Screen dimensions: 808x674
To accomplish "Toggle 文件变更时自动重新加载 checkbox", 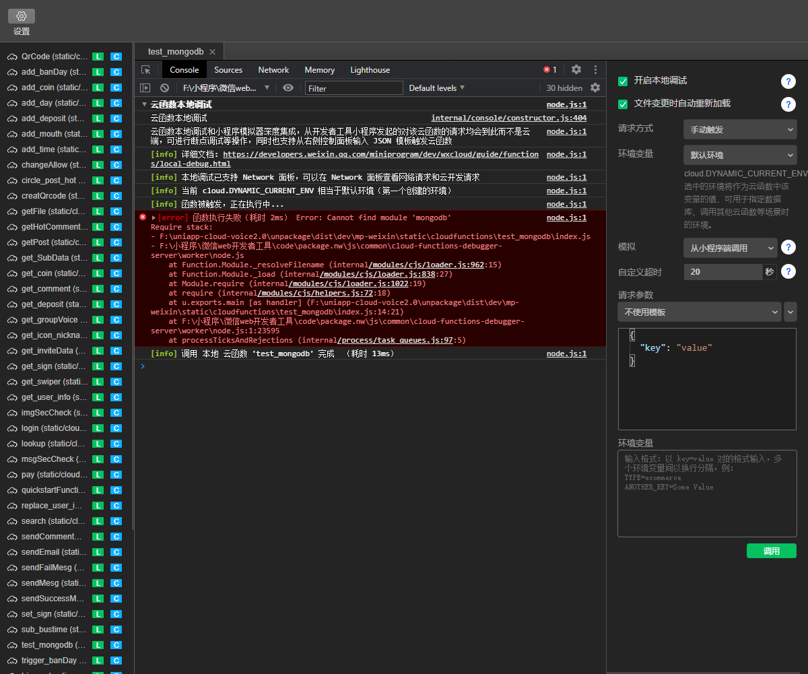I will 623,104.
